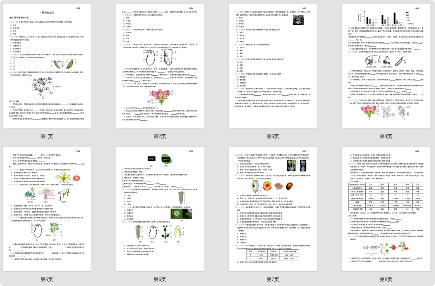
Task: Click the label 第8页
Action: point(386,279)
